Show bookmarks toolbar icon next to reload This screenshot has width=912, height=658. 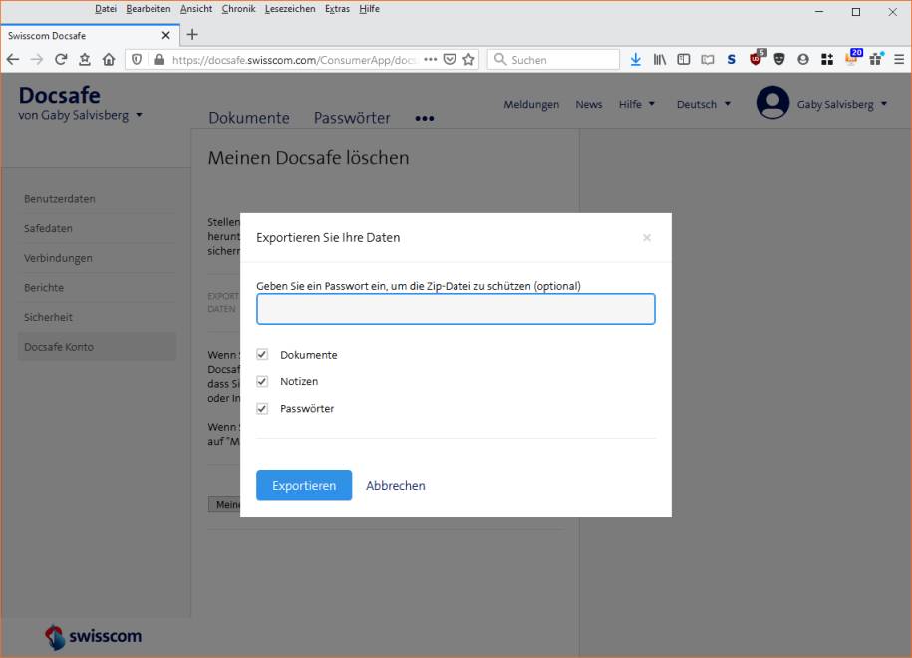(x=85, y=60)
